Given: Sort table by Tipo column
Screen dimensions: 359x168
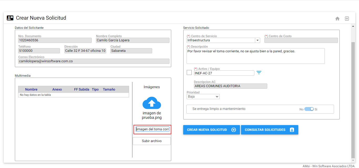Looking at the screenshot, I should [x=95, y=89].
